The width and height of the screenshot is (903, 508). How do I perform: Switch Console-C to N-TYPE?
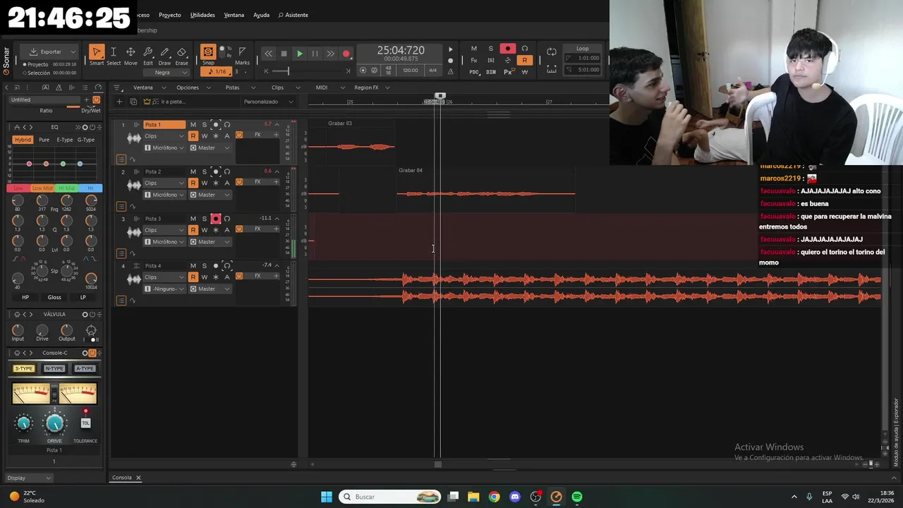tap(54, 368)
